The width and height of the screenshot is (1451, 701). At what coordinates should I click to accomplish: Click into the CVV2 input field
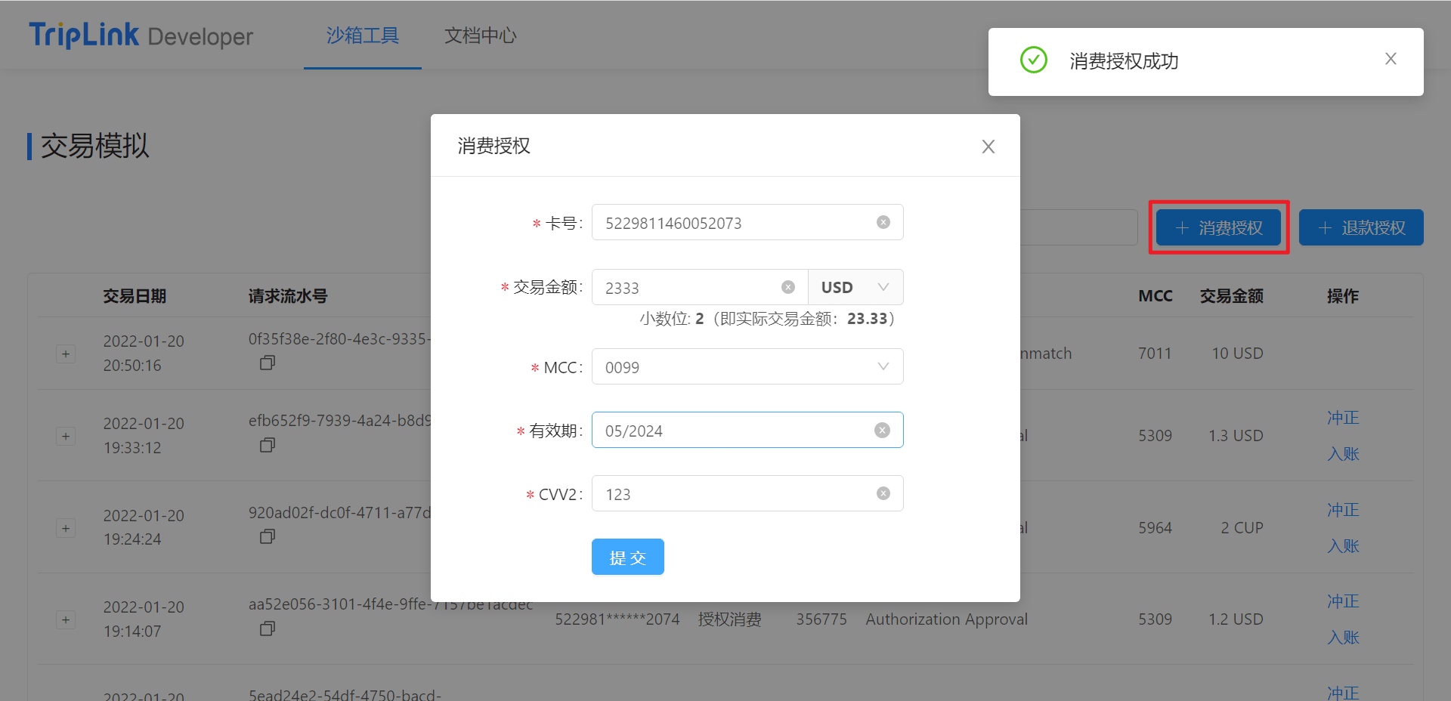[x=733, y=494]
